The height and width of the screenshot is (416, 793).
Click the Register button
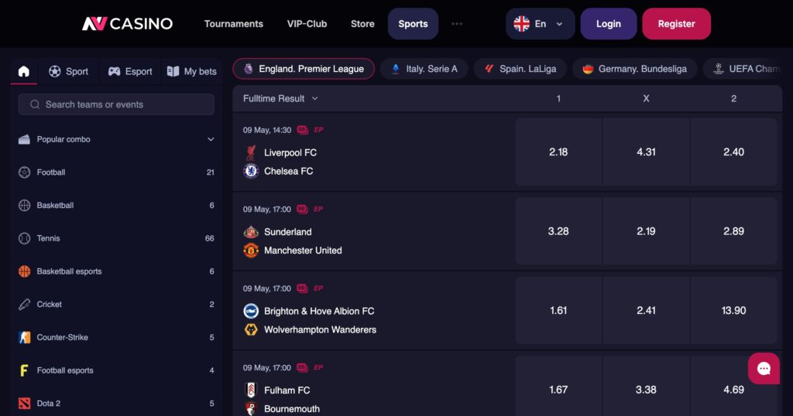[676, 24]
